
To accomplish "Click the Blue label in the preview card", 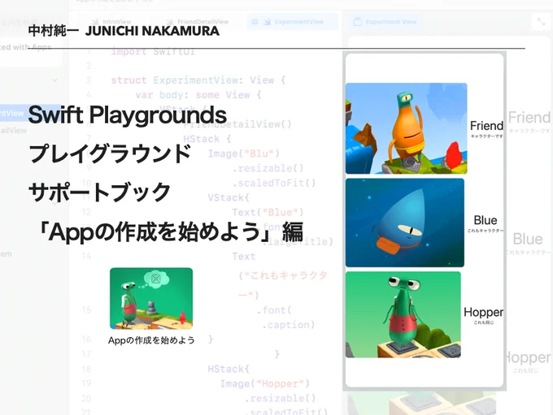I will click(x=486, y=220).
